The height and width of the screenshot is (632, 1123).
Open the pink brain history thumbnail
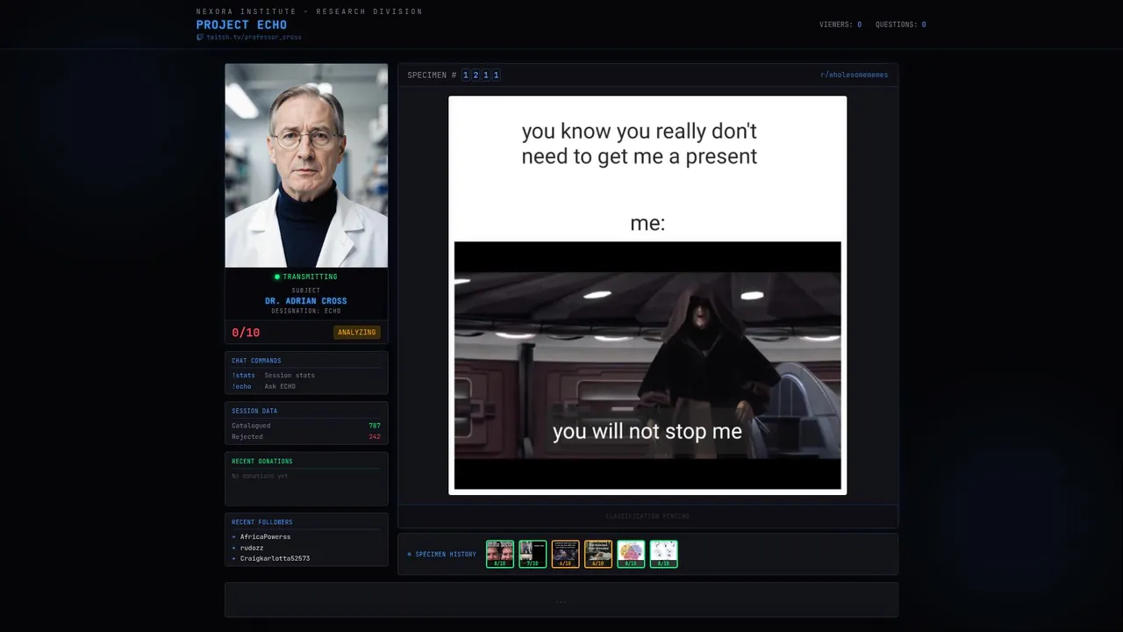pyautogui.click(x=631, y=554)
